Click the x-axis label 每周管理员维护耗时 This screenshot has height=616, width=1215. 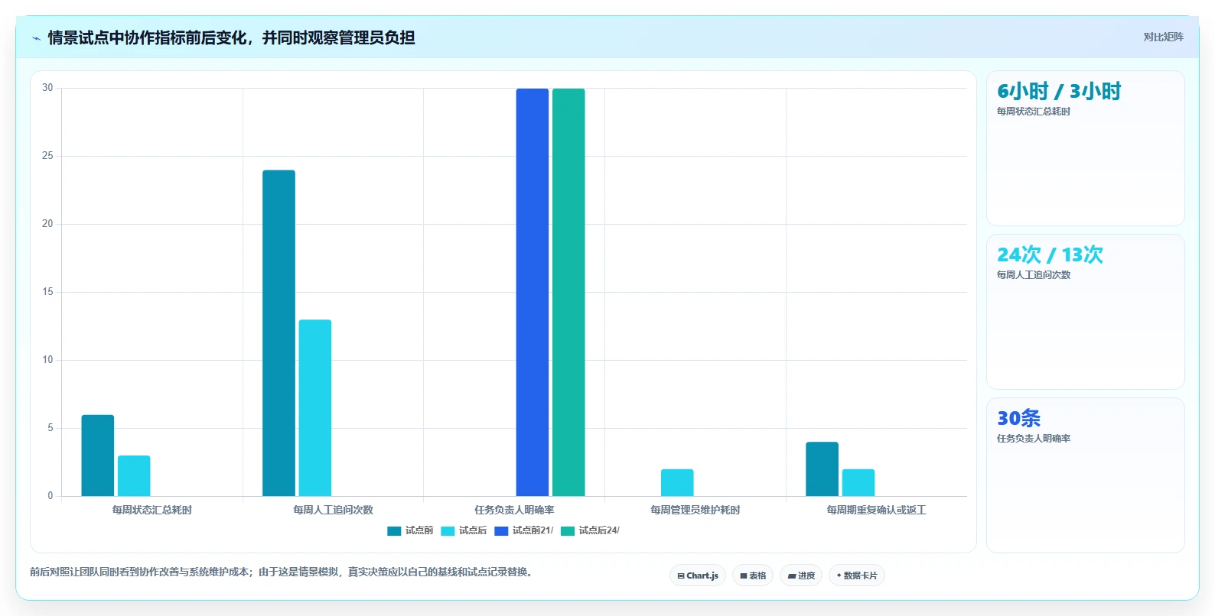click(695, 510)
